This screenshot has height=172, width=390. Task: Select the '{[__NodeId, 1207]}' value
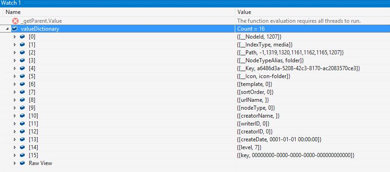pos(259,37)
